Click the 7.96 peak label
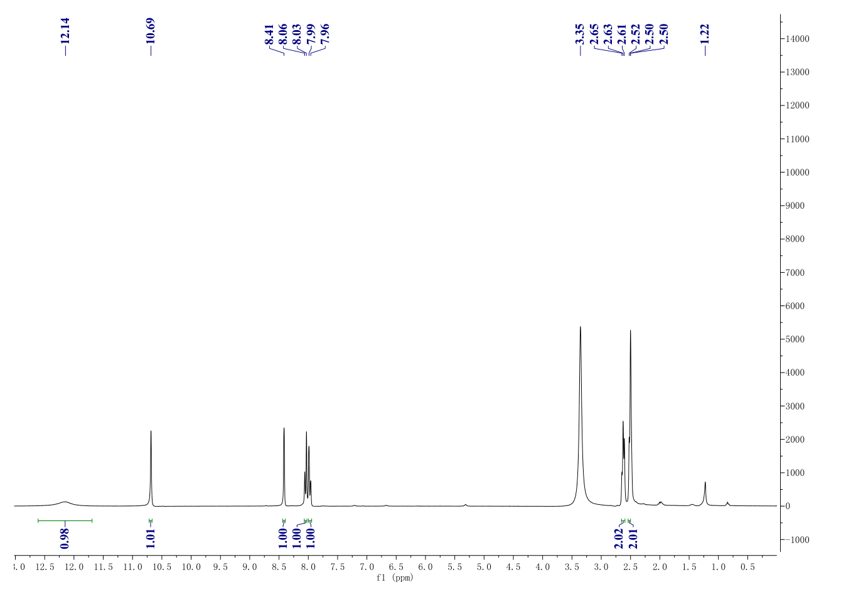Image resolution: width=846 pixels, height=597 pixels. click(x=324, y=34)
